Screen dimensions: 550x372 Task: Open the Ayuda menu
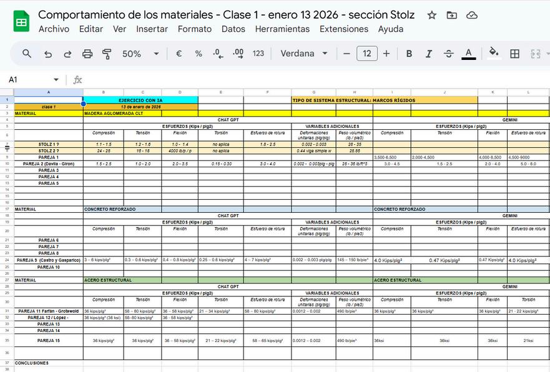pos(391,29)
